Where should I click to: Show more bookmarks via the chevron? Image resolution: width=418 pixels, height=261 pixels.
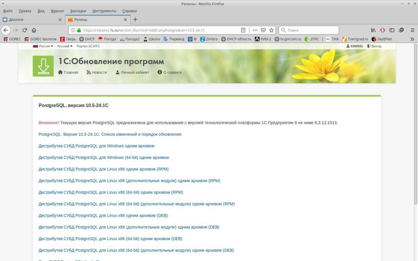[x=412, y=39]
